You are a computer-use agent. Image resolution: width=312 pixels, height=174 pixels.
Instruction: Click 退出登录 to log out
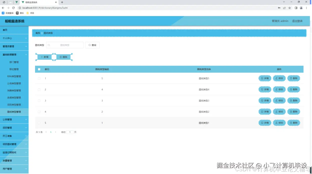coord(297,21)
